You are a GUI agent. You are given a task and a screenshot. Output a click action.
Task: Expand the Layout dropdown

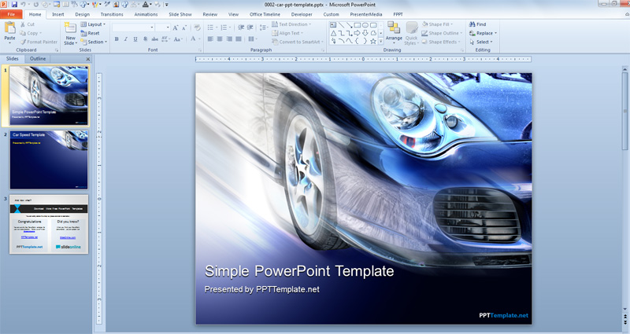coord(93,24)
